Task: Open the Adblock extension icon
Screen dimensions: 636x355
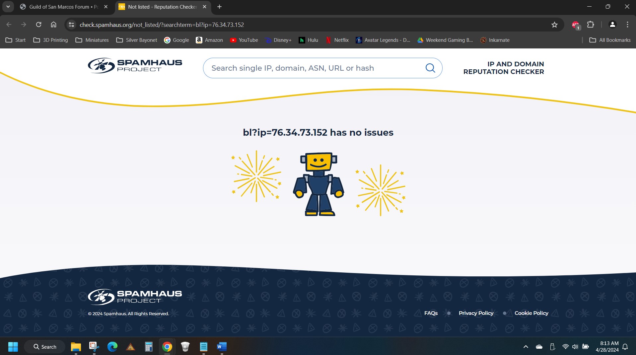Action: point(575,25)
